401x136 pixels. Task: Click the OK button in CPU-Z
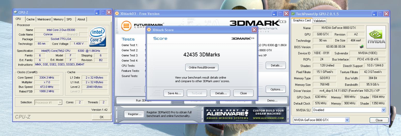pyautogui.click(x=102, y=117)
